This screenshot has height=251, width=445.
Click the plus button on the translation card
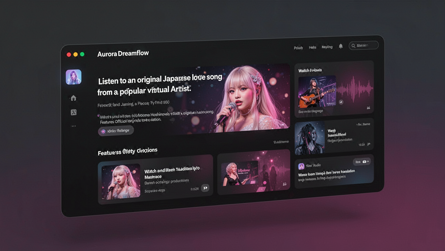point(368,161)
